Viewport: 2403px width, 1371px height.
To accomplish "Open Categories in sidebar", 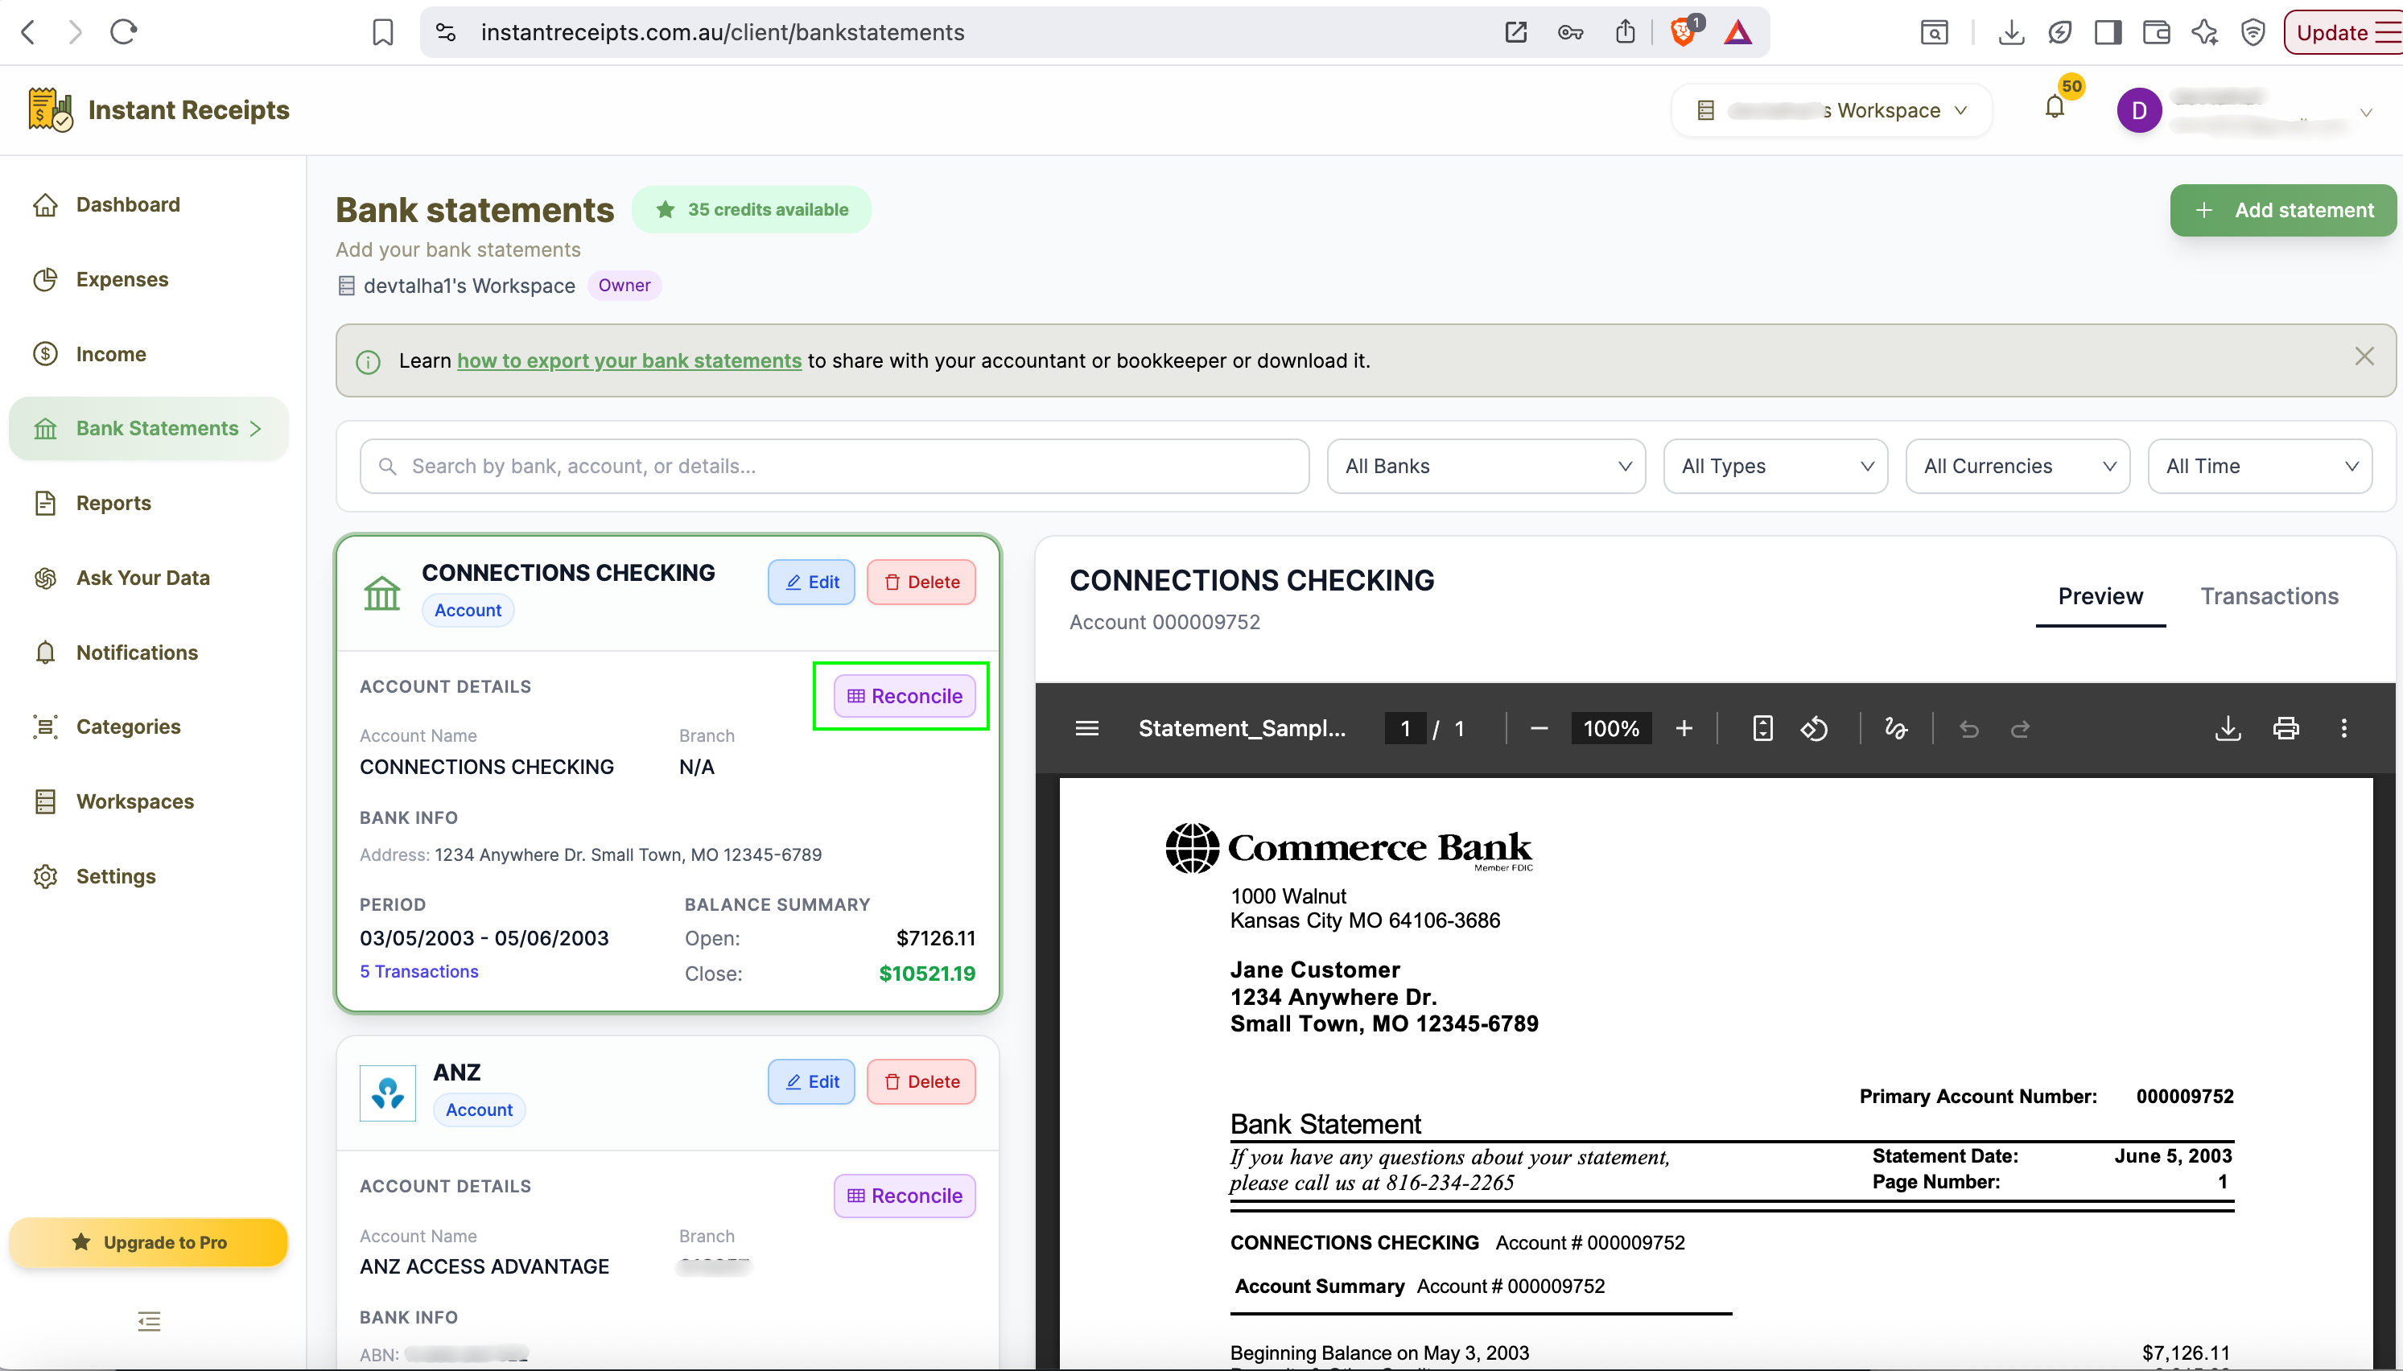I will 128,726.
